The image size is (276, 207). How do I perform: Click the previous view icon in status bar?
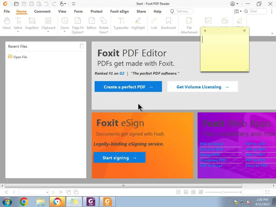68,192
